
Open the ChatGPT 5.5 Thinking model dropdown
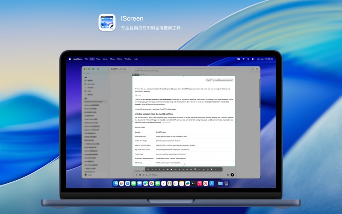click(x=119, y=69)
